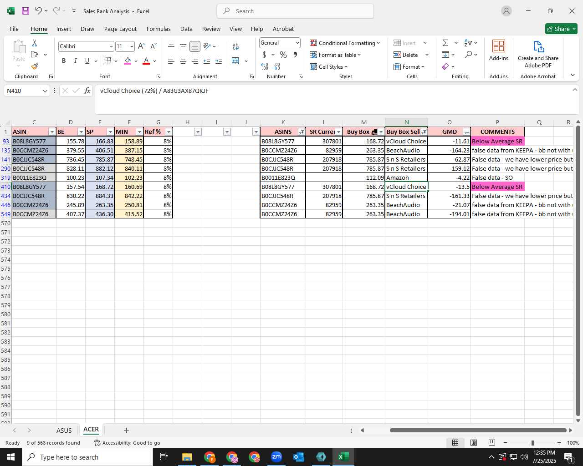Click the Sort & Filter icon
Image resolution: width=583 pixels, height=466 pixels.
pyautogui.click(x=468, y=43)
